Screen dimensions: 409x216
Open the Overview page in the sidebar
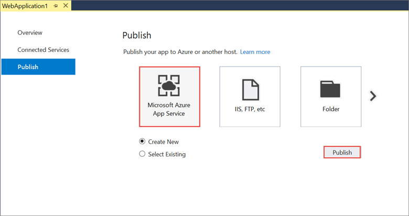(x=30, y=33)
